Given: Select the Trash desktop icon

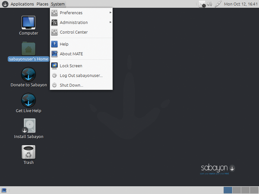Looking at the screenshot, I should click(28, 152).
